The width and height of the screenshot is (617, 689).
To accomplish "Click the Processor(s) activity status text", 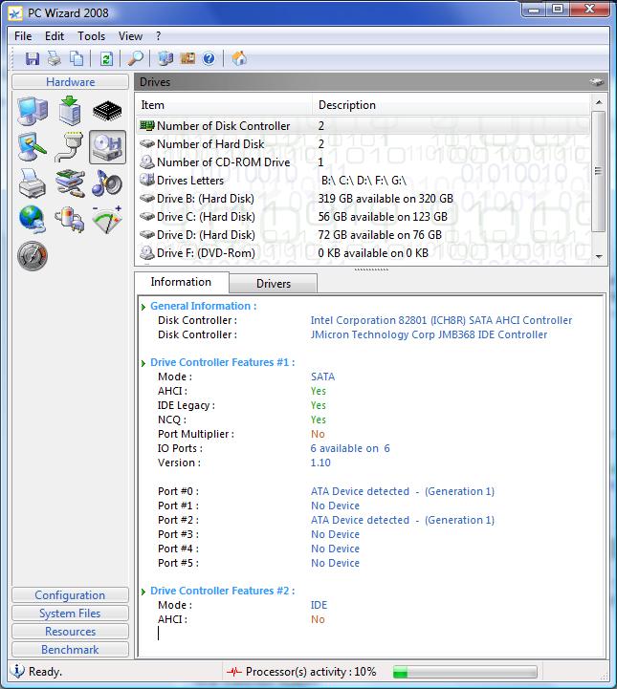I will [311, 672].
